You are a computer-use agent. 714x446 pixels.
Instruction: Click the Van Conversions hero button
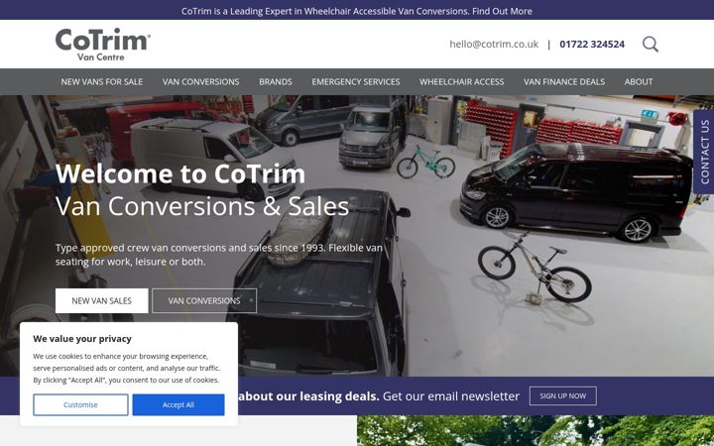click(204, 301)
